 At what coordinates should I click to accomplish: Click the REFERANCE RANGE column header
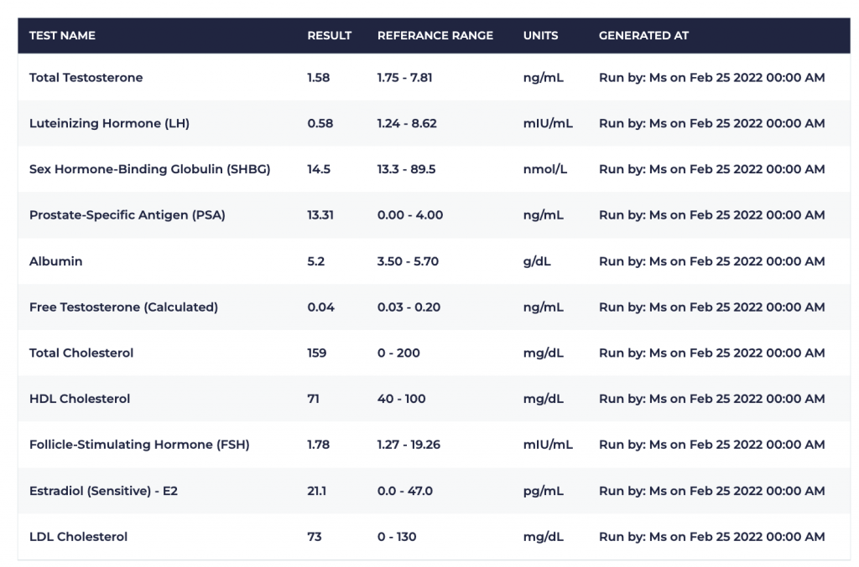click(x=435, y=36)
